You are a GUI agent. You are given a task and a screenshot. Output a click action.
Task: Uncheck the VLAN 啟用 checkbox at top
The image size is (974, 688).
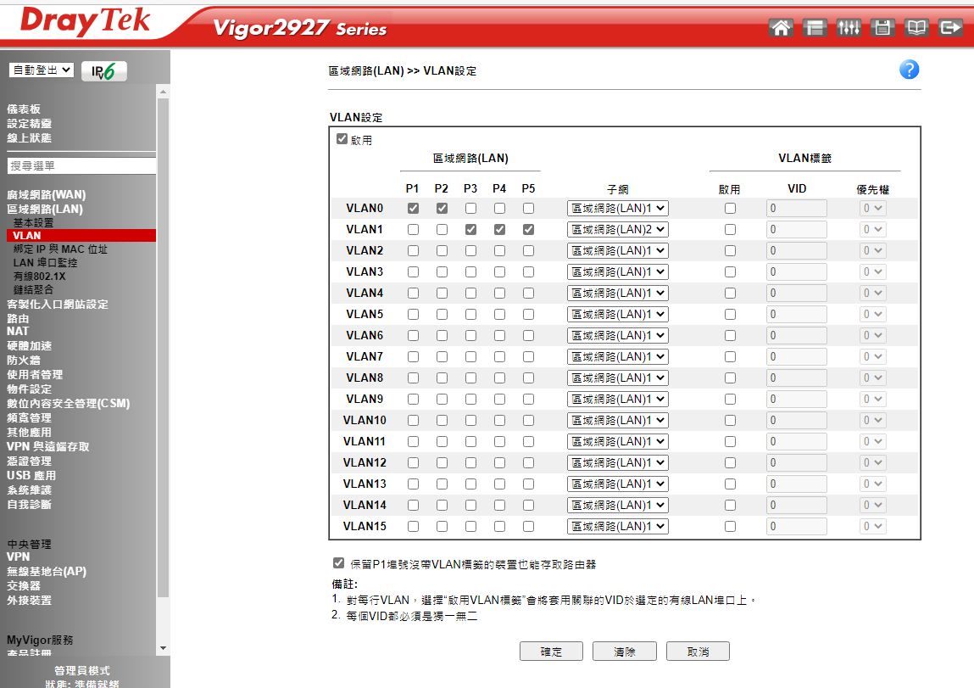click(342, 139)
